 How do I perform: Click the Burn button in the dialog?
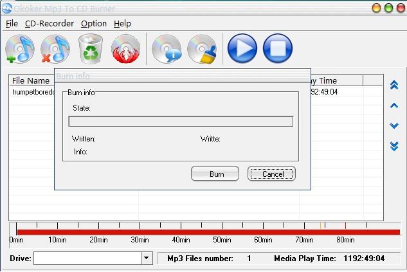[x=215, y=174]
